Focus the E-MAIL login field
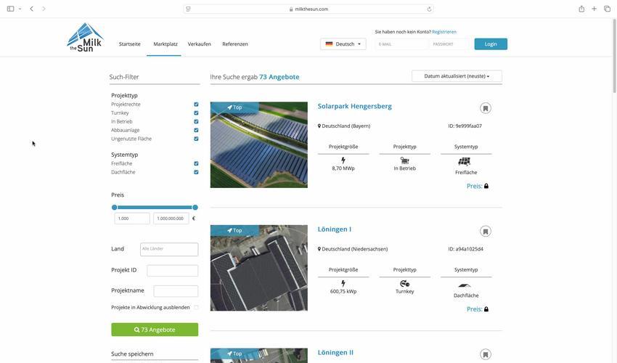Viewport: 617px width, 363px height. [401, 44]
